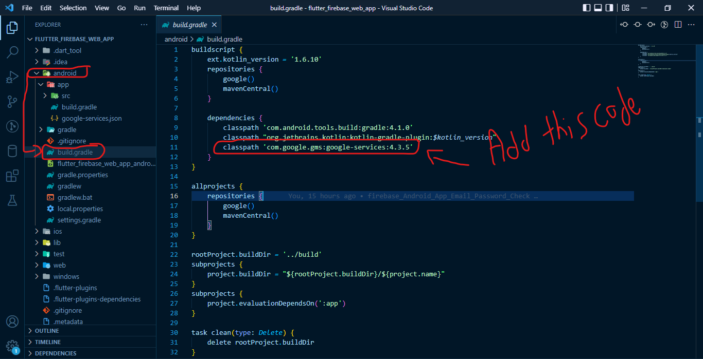Open the Extensions view
Screen dimensions: 703x359
tap(12, 176)
